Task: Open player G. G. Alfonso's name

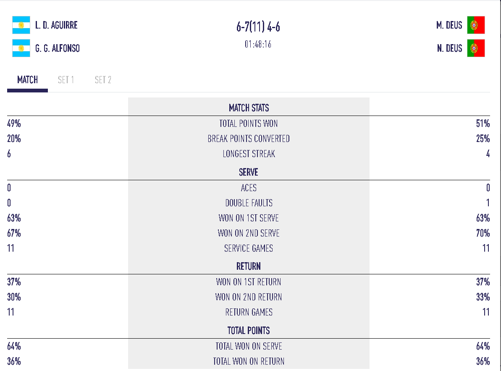Action: [58, 48]
